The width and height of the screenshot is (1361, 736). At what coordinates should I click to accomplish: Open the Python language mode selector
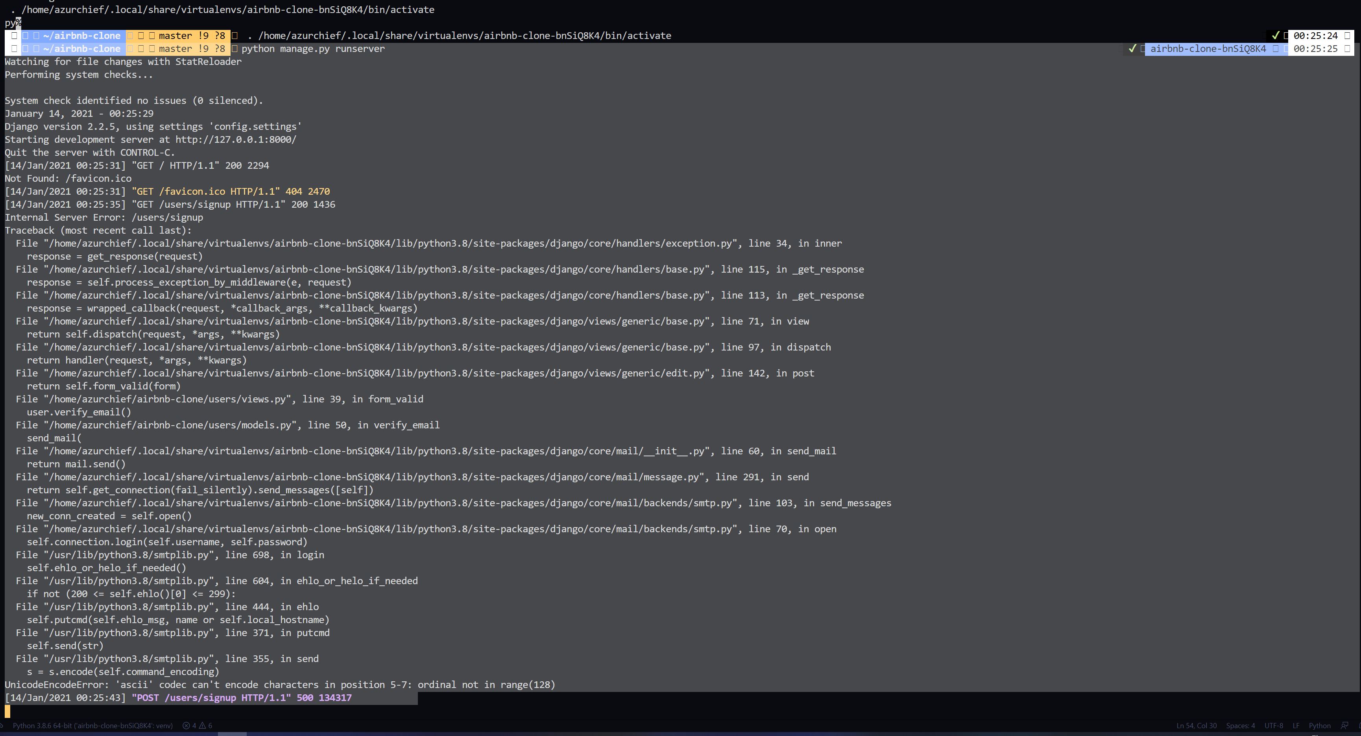(1319, 725)
